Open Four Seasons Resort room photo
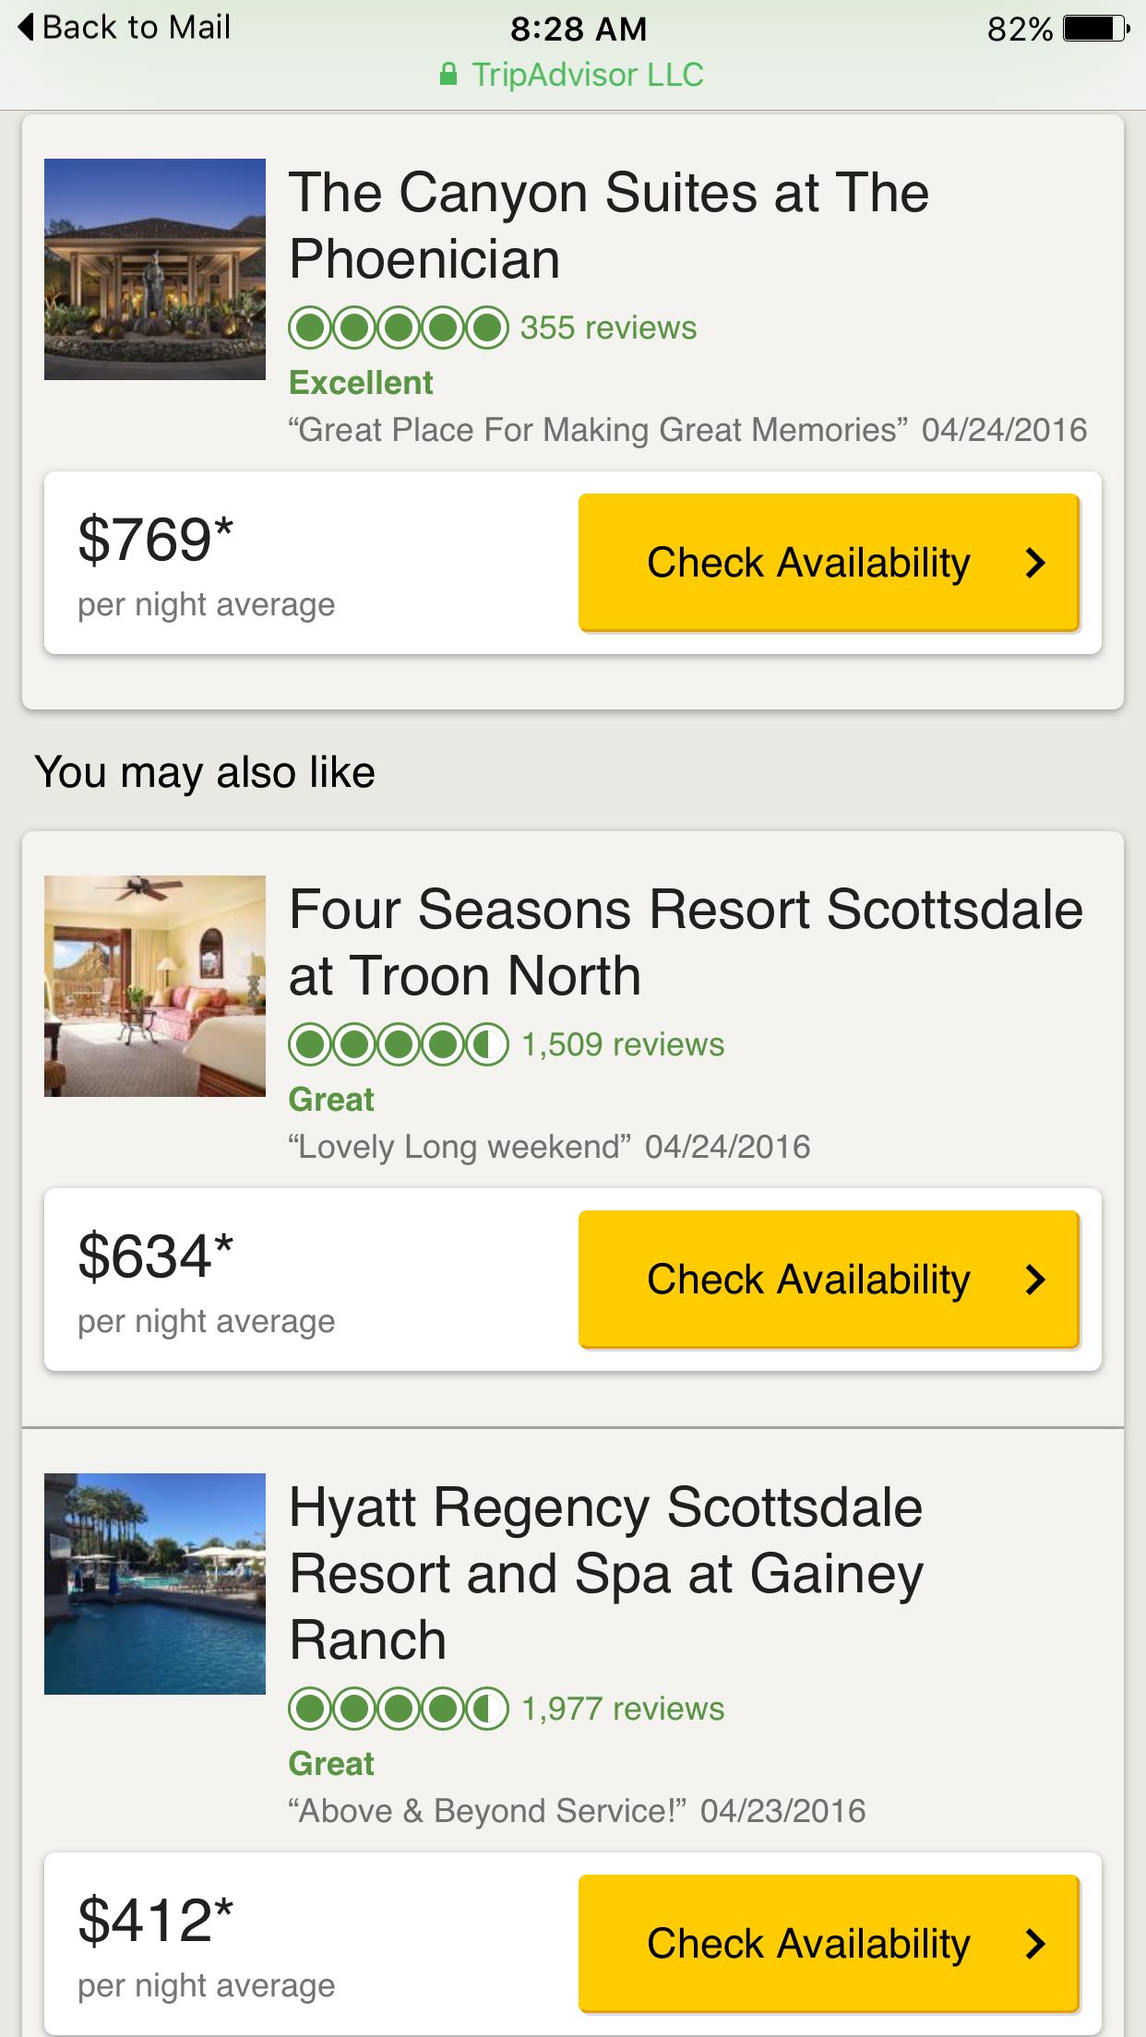The image size is (1146, 2037). pos(155,986)
